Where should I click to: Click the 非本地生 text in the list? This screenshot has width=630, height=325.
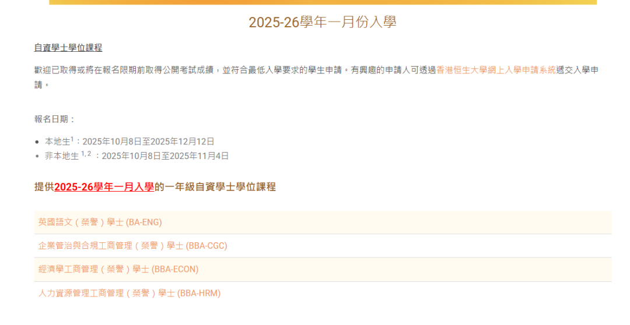click(61, 156)
